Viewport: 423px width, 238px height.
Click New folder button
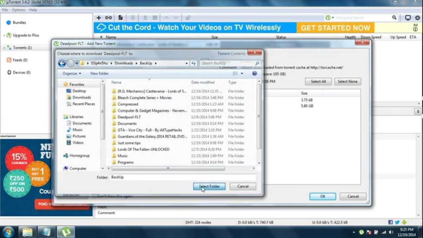coord(99,73)
